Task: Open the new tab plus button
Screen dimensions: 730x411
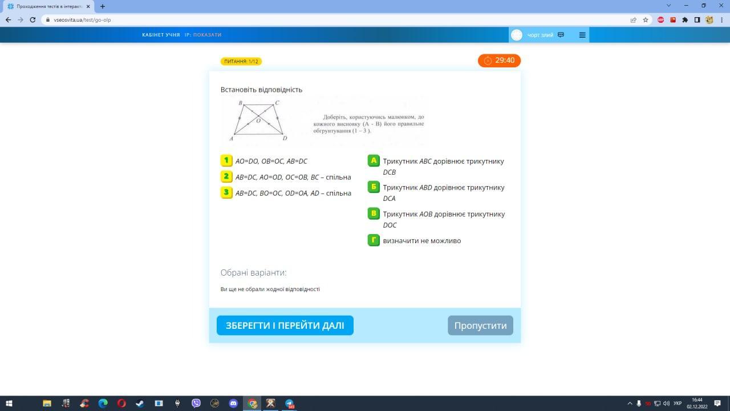Action: tap(103, 6)
